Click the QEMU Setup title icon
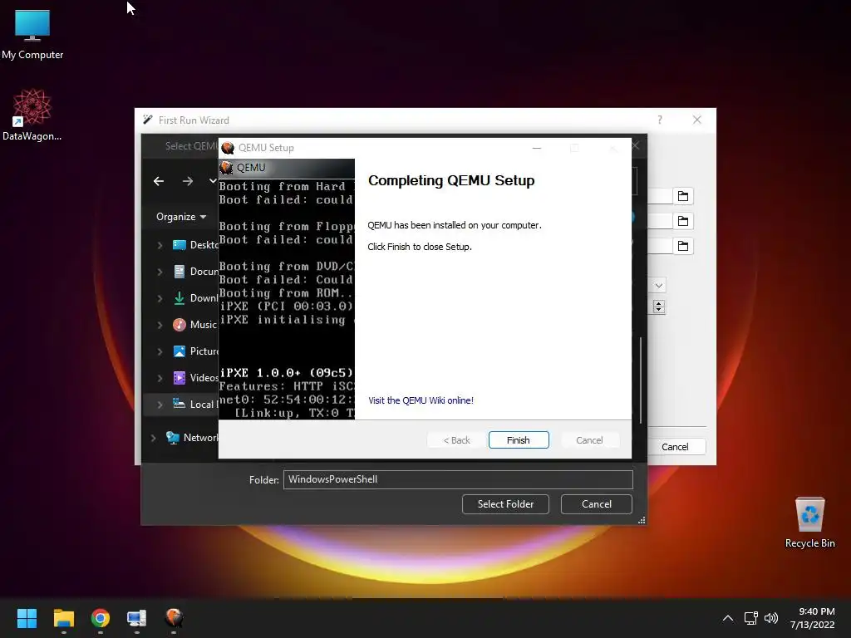The width and height of the screenshot is (851, 638). click(228, 148)
